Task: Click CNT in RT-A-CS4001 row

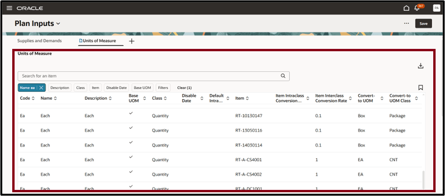Action: pyautogui.click(x=393, y=160)
